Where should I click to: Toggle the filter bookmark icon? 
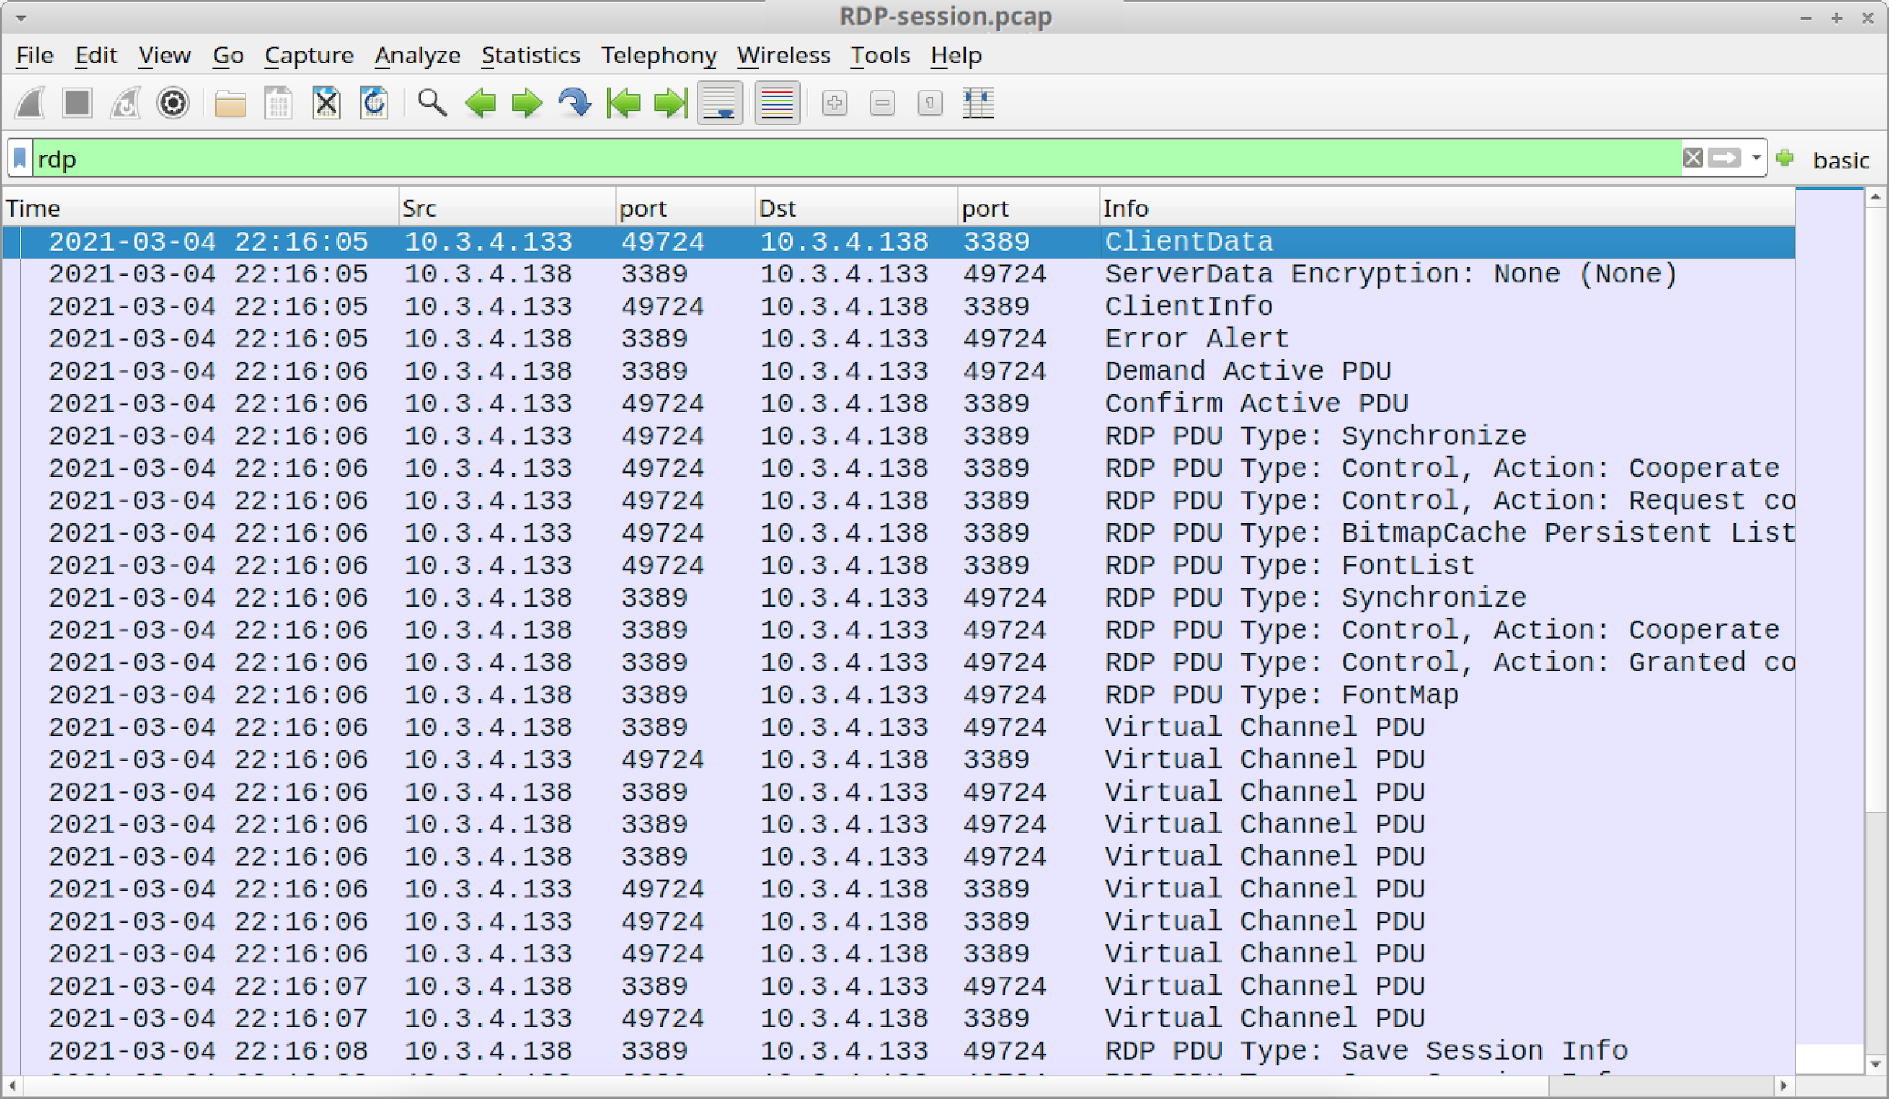20,159
